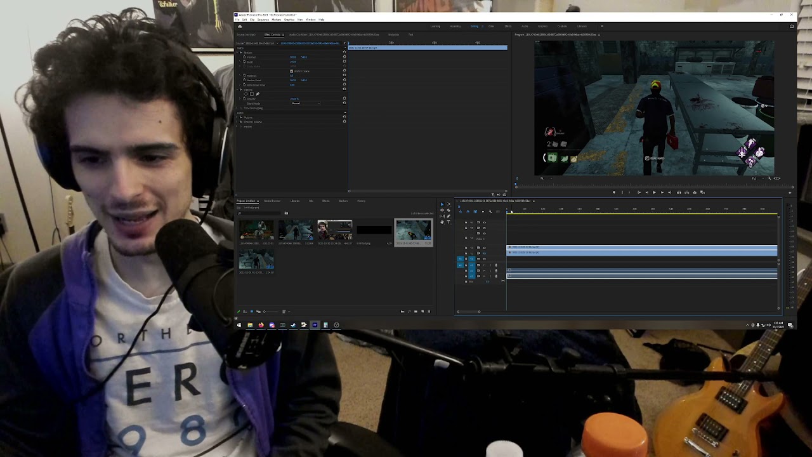The height and width of the screenshot is (457, 812).
Task: Select the webcam clip thumbnail in Project
Action: [x=334, y=230]
